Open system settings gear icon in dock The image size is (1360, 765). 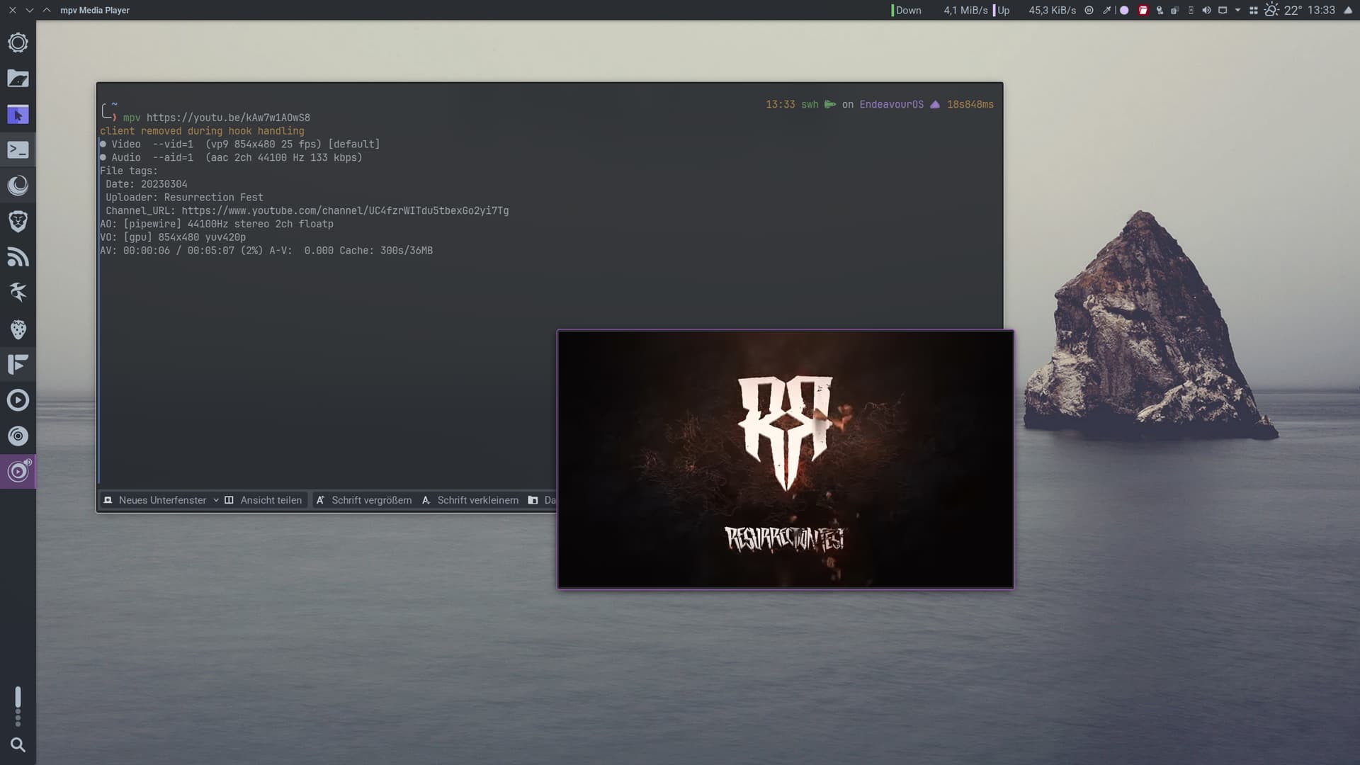[18, 42]
